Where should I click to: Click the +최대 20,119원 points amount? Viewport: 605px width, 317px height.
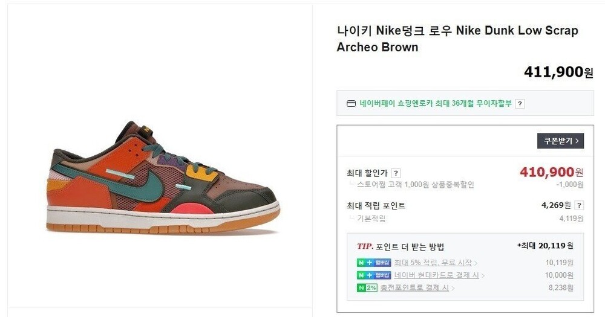point(545,246)
